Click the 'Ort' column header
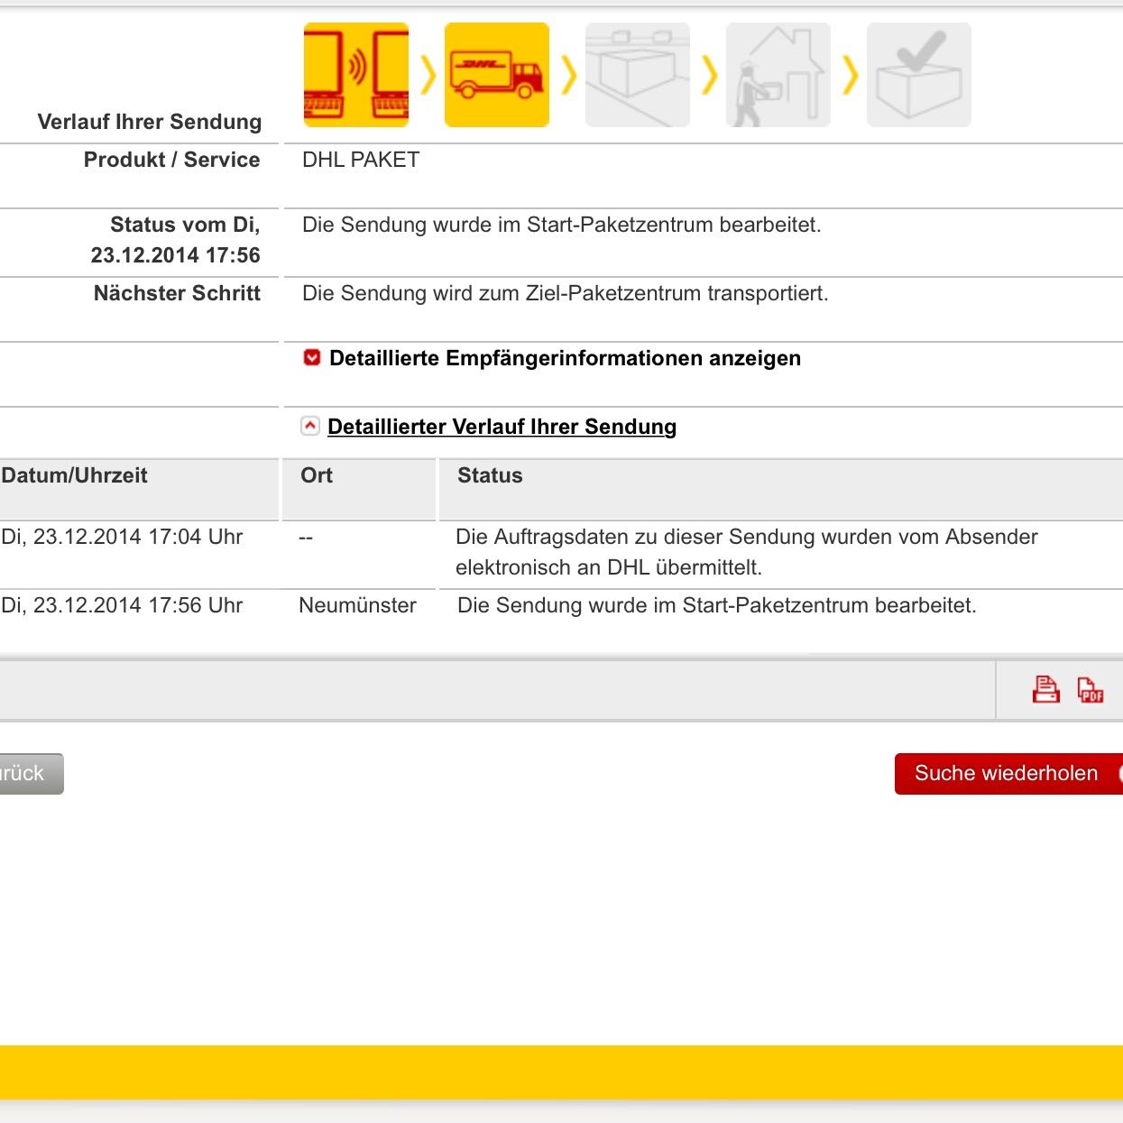The image size is (1123, 1123). point(317,475)
